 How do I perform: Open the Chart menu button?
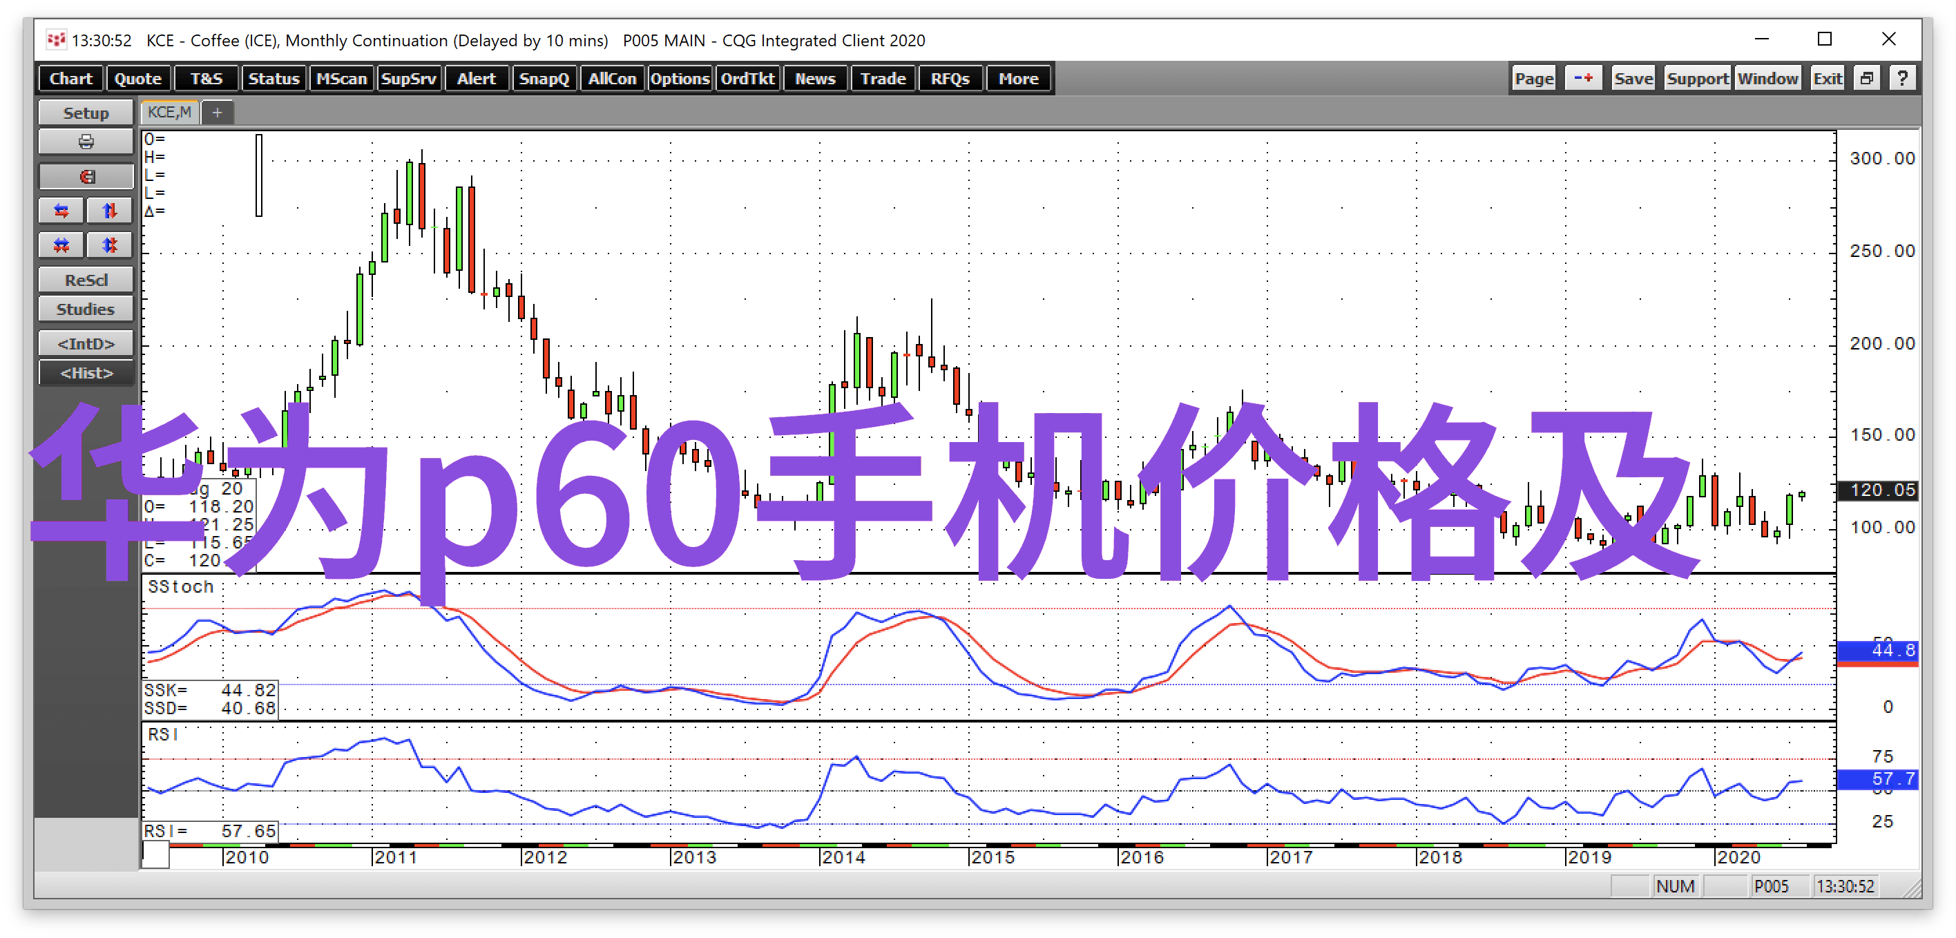point(70,78)
